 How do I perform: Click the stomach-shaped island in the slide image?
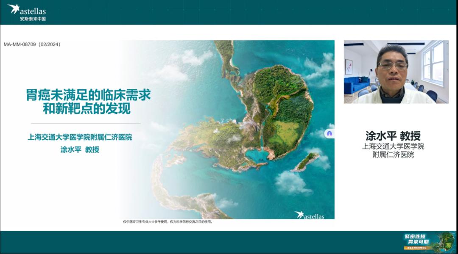282,110
